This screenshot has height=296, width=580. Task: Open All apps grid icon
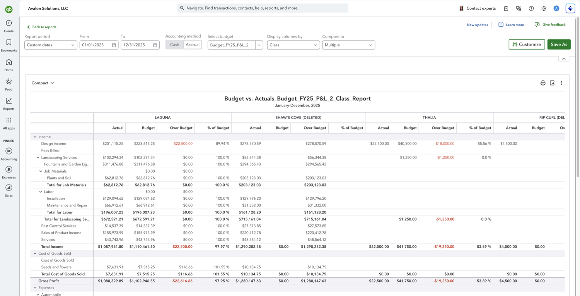(9, 120)
